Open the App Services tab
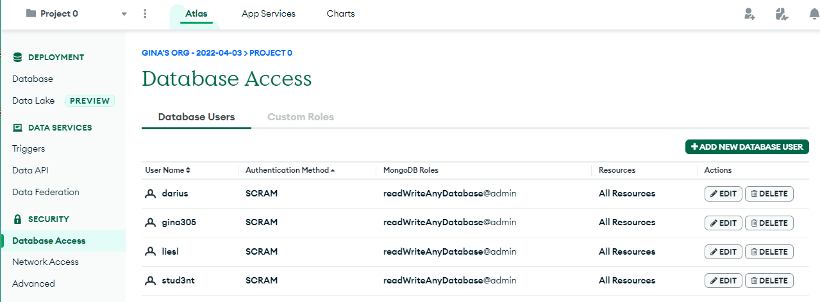The height and width of the screenshot is (302, 820). (268, 13)
